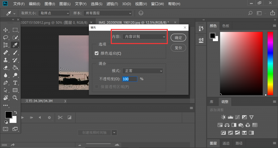Toggle the 颜色适应(C) checkbox
Screen dimensions: 278x148
click(x=97, y=53)
